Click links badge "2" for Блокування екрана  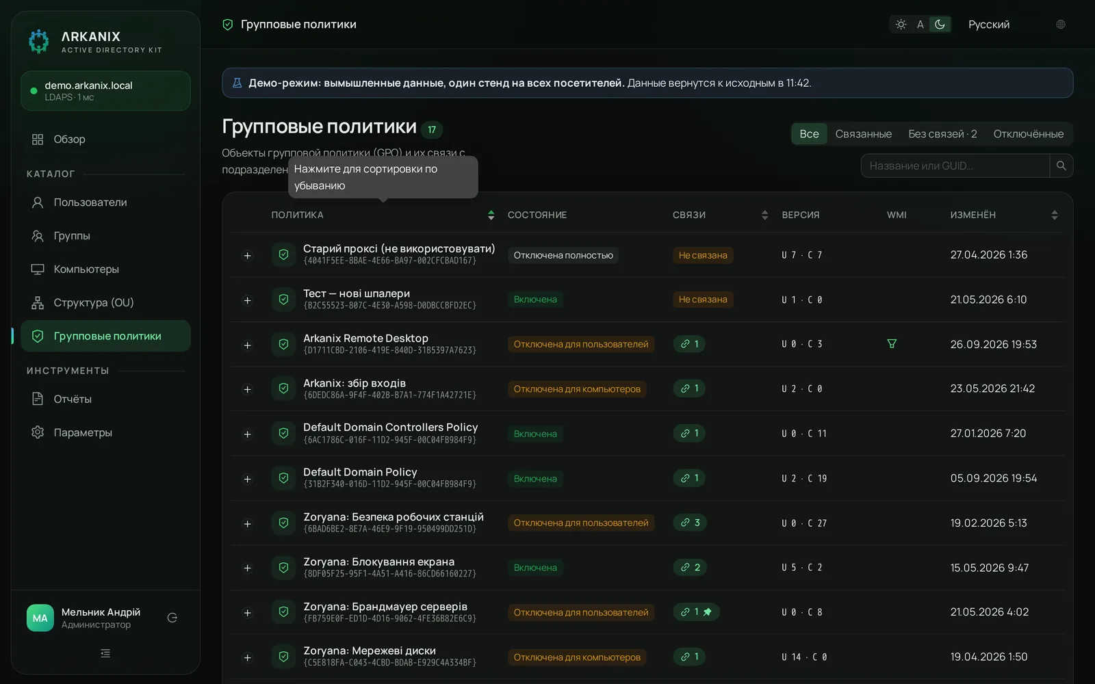point(690,568)
